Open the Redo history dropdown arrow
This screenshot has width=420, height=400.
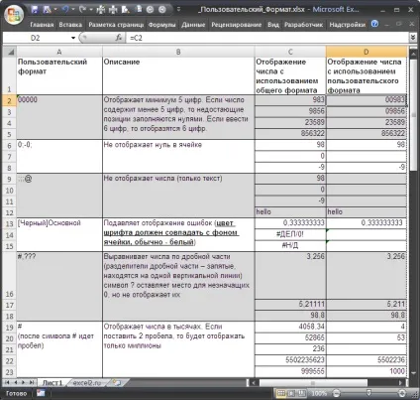click(91, 10)
